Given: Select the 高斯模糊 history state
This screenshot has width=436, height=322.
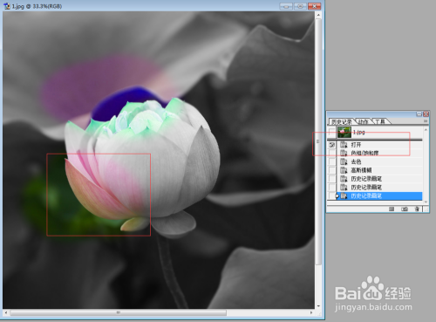Looking at the screenshot, I should pos(379,170).
